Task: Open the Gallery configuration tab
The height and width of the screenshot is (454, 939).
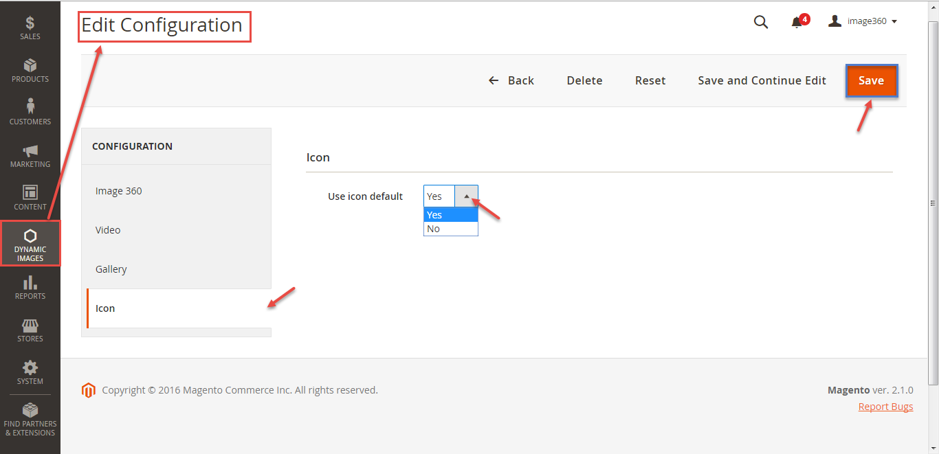Action: click(x=176, y=269)
